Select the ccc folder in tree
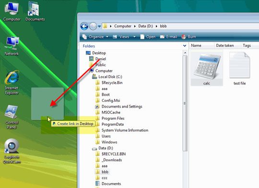This screenshot has width=259, height=188. (101, 178)
